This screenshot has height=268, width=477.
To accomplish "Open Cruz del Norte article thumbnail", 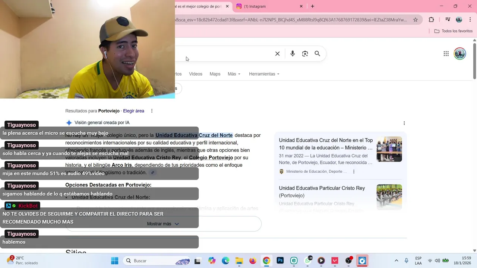I will [x=389, y=149].
